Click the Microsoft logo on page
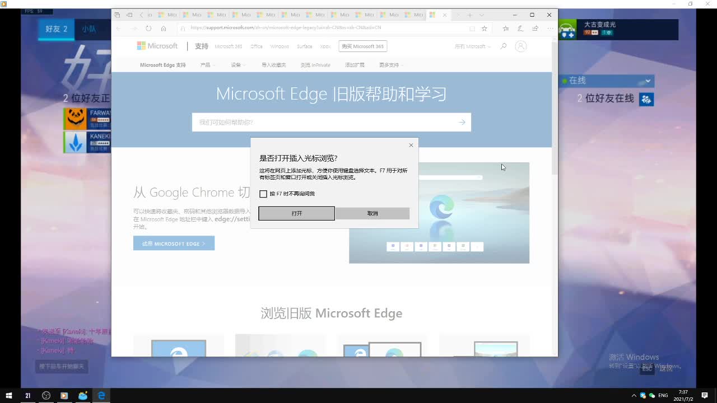717x403 pixels. pyautogui.click(x=157, y=46)
